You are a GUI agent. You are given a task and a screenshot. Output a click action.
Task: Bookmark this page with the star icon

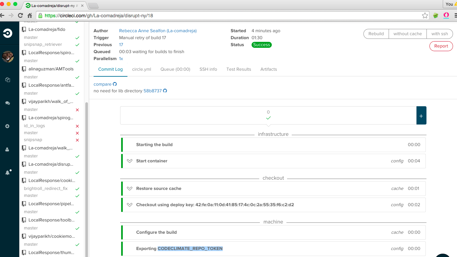[425, 15]
